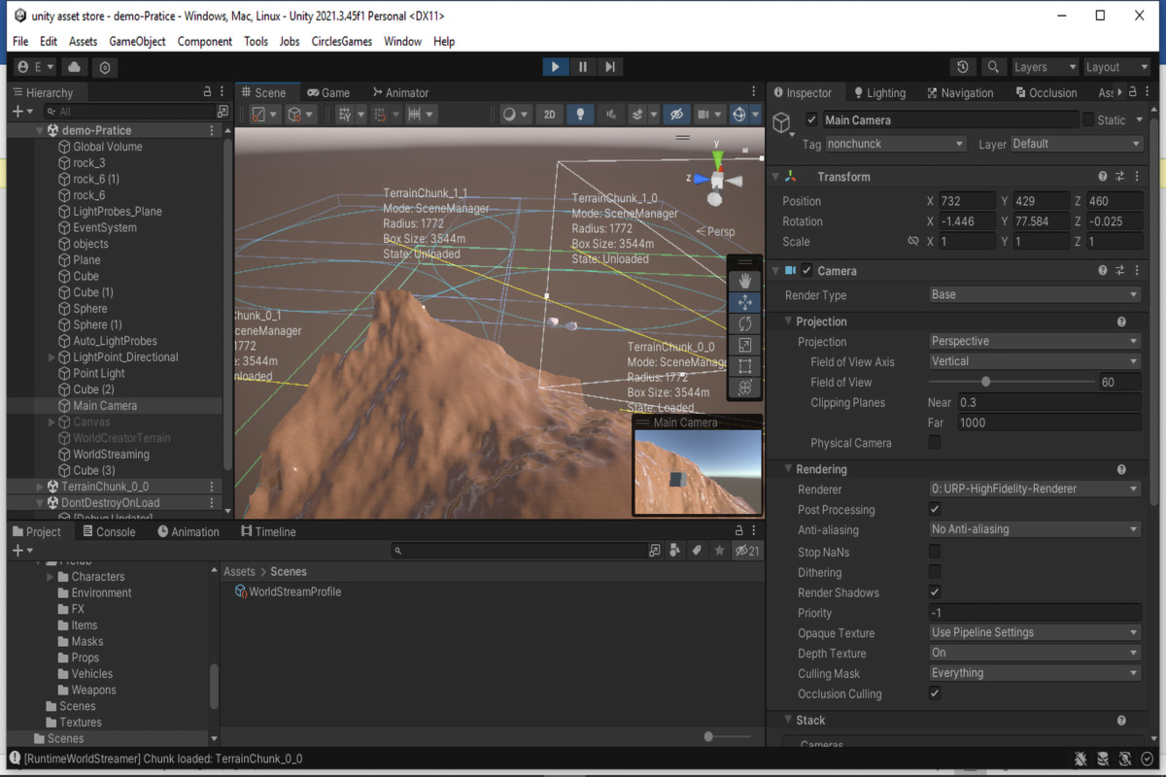Open the draw mode shading dropdown
Viewport: 1166px width, 777px height.
click(x=514, y=115)
